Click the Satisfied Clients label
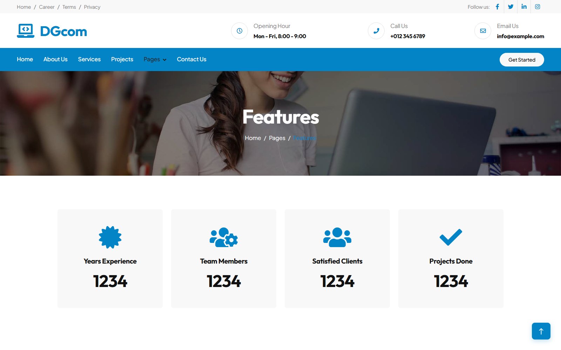Viewport: 561px width, 350px height. (x=337, y=261)
